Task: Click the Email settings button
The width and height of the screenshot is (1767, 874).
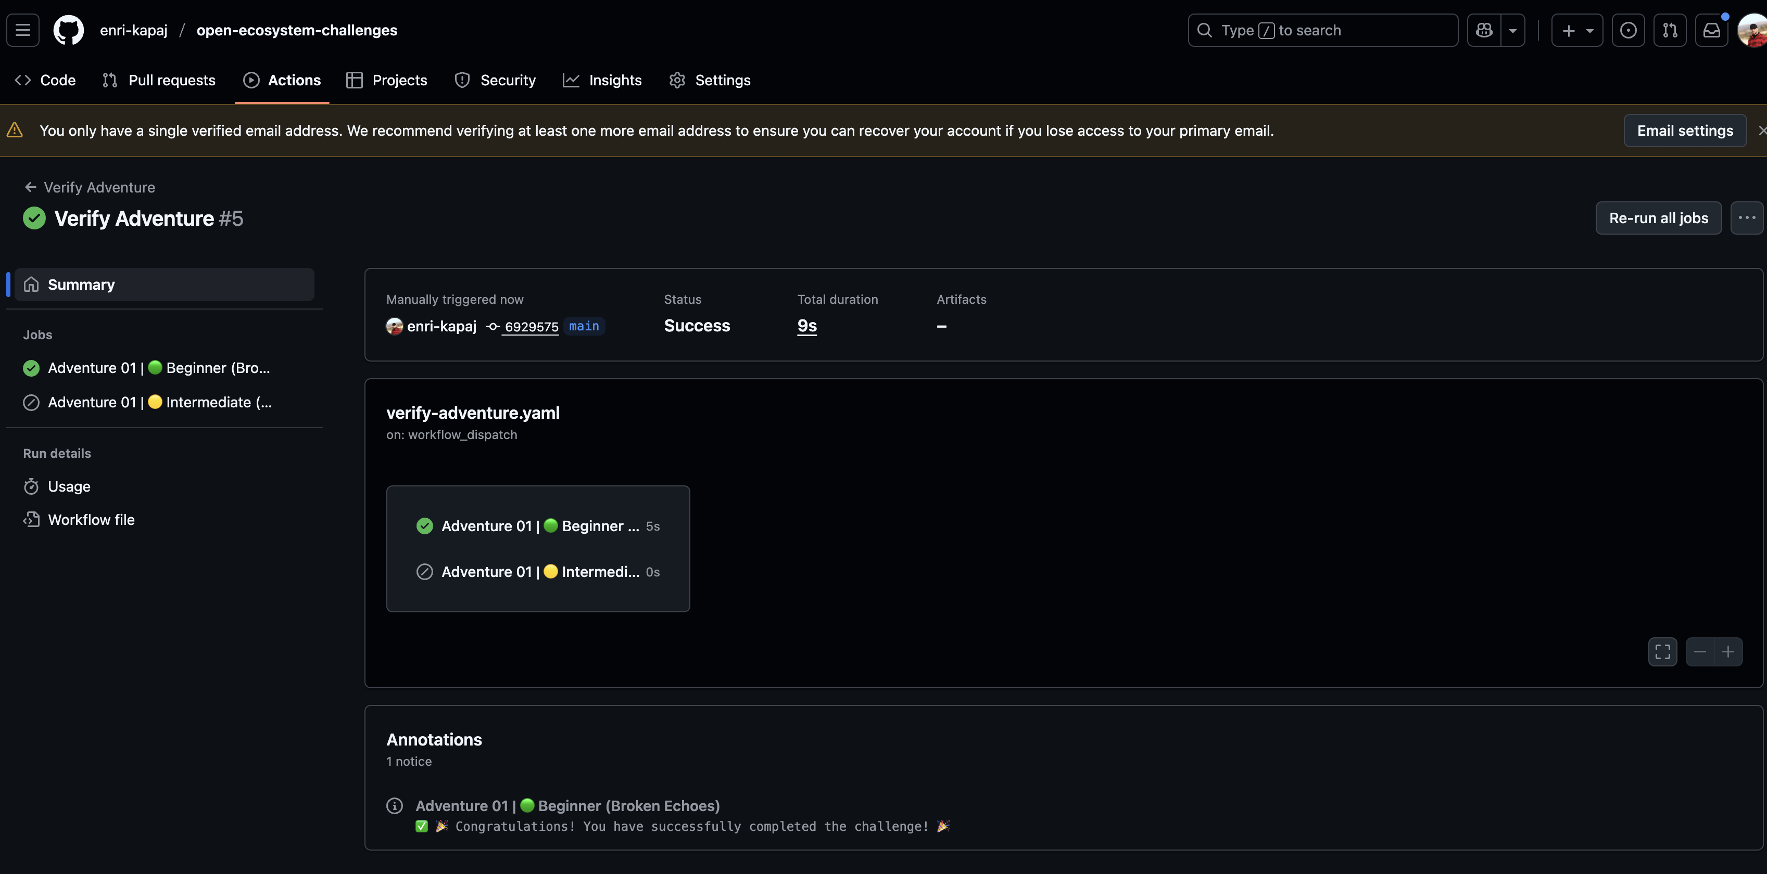Action: click(1685, 130)
